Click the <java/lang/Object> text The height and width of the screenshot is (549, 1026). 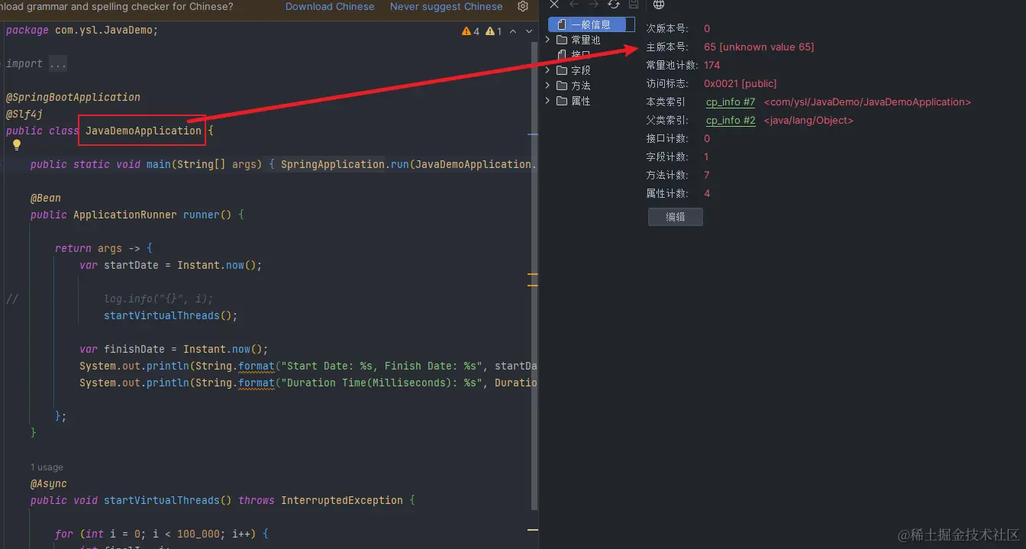808,120
